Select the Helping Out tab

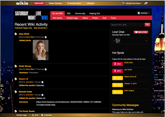(x=95, y=13)
